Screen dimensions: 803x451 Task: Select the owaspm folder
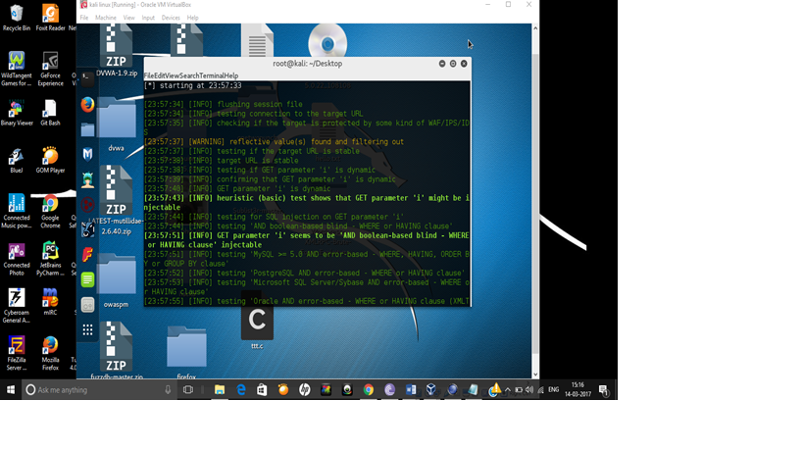(117, 280)
